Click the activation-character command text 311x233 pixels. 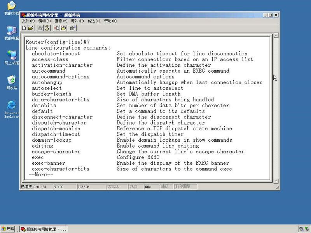click(x=62, y=65)
